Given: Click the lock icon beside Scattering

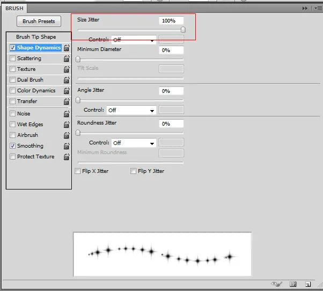Looking at the screenshot, I should point(67,59).
